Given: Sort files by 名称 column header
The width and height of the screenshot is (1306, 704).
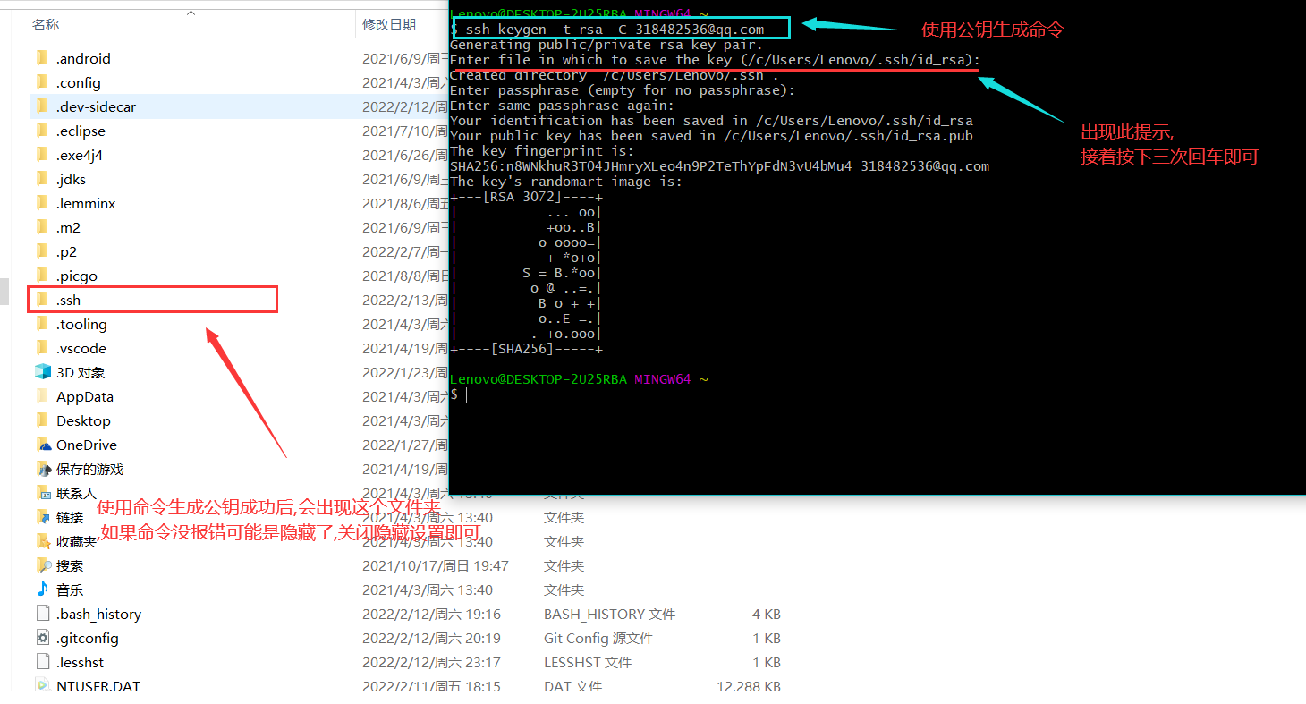Looking at the screenshot, I should point(46,25).
